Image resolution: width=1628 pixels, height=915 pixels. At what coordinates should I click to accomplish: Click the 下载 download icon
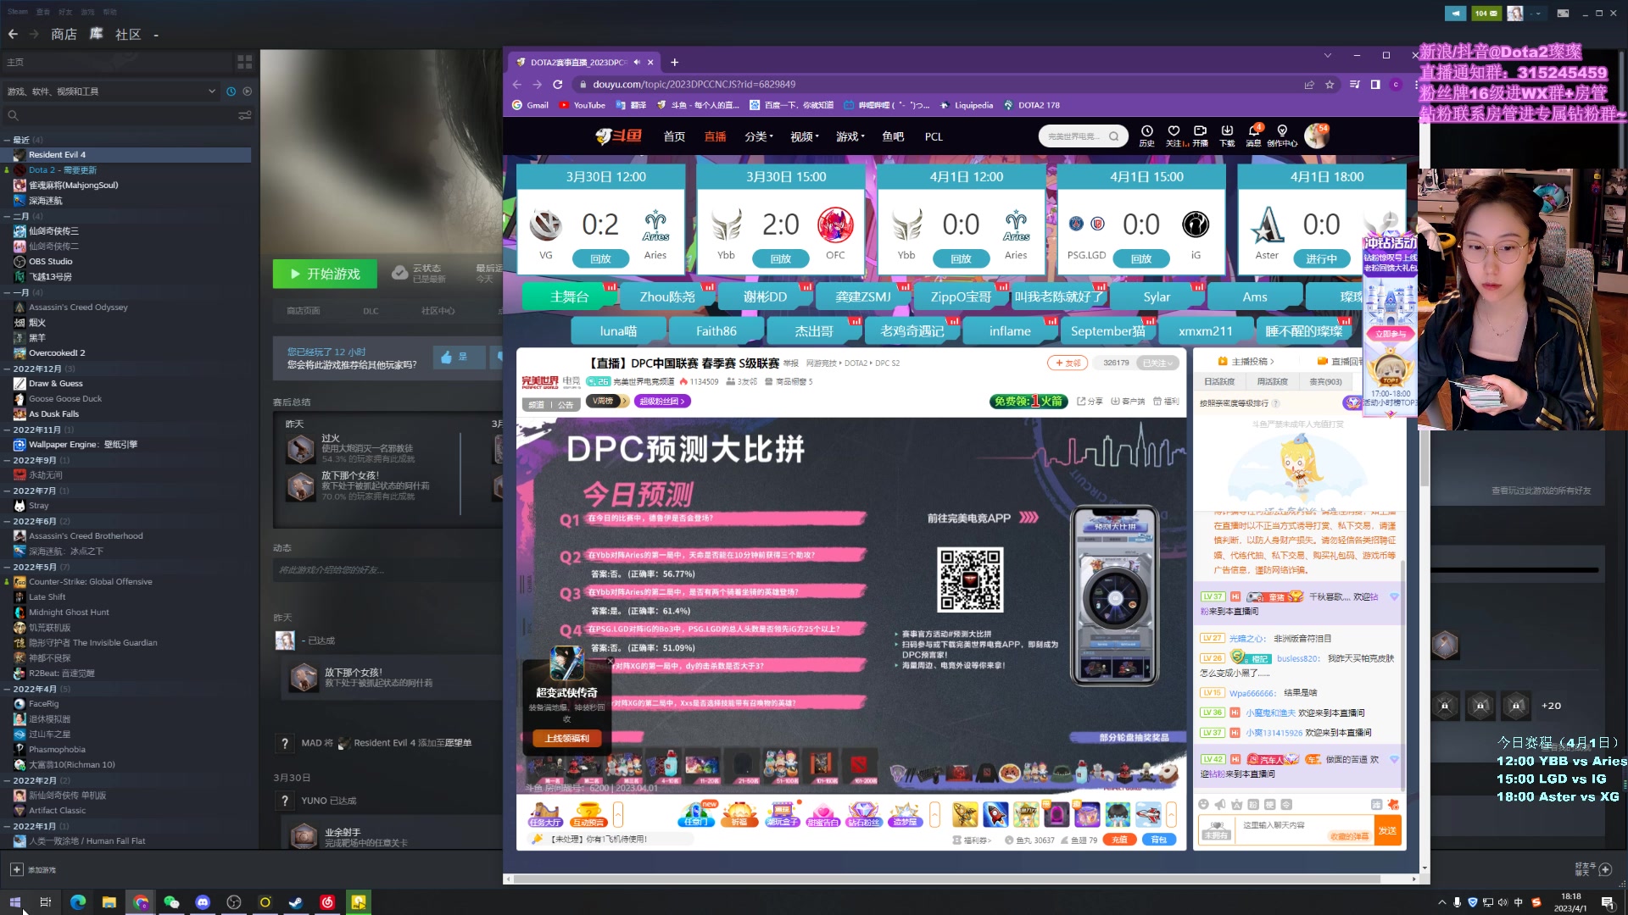pyautogui.click(x=1227, y=131)
